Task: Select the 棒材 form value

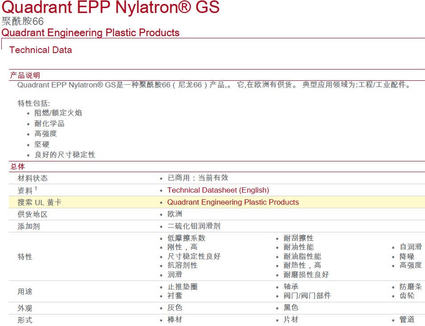Action: click(x=175, y=320)
